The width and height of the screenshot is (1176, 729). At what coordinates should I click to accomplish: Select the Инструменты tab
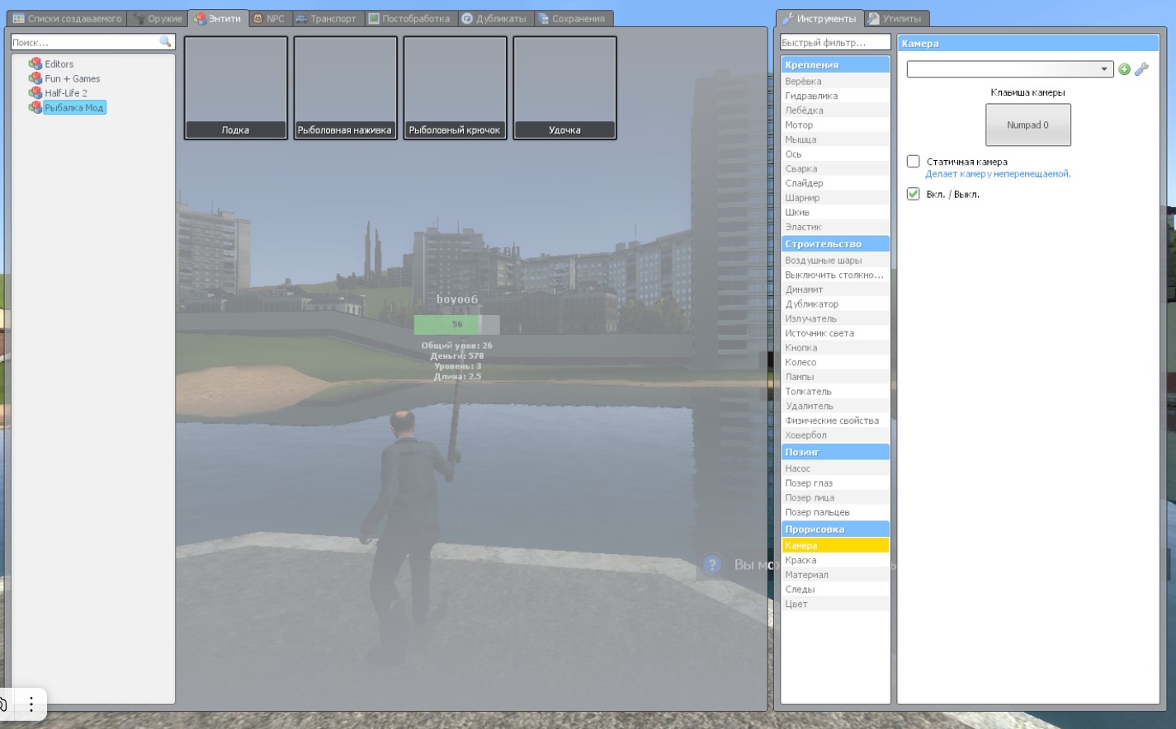[x=819, y=18]
